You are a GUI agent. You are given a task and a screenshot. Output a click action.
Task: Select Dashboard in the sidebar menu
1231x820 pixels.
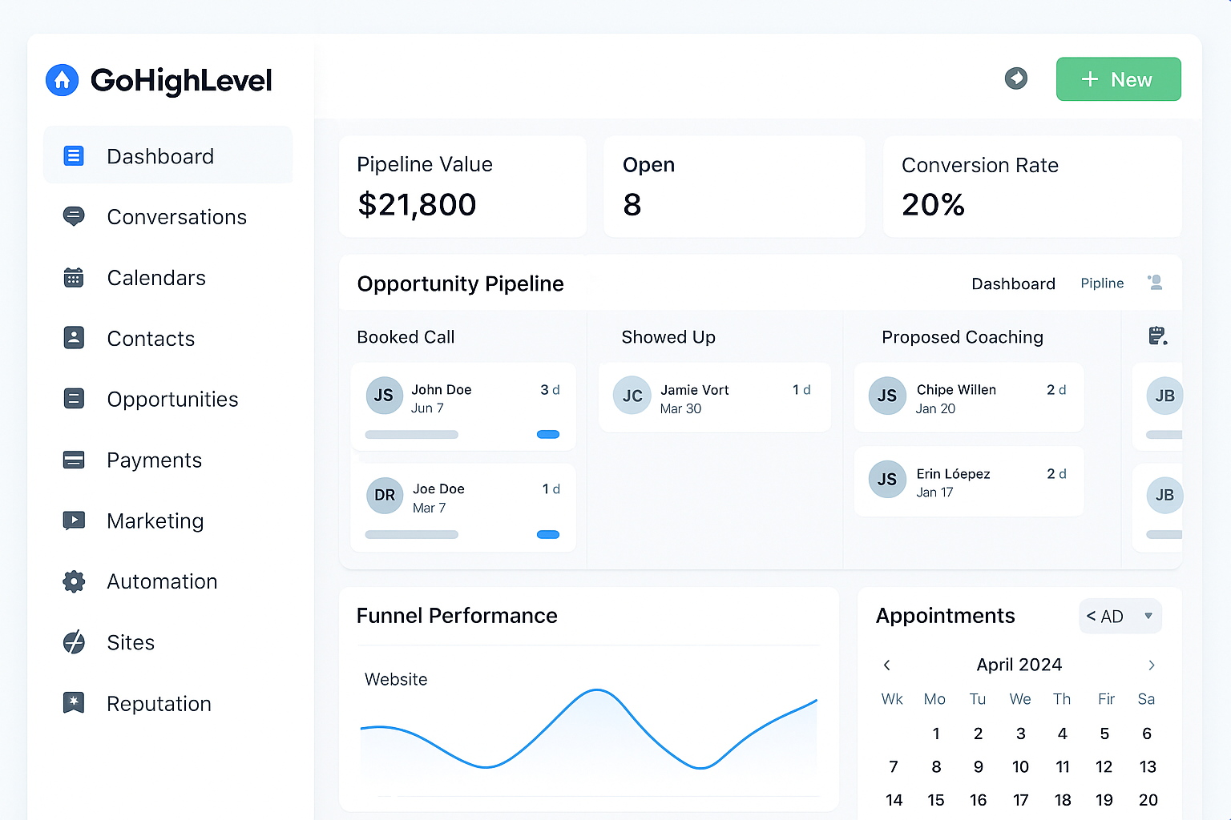click(x=159, y=155)
